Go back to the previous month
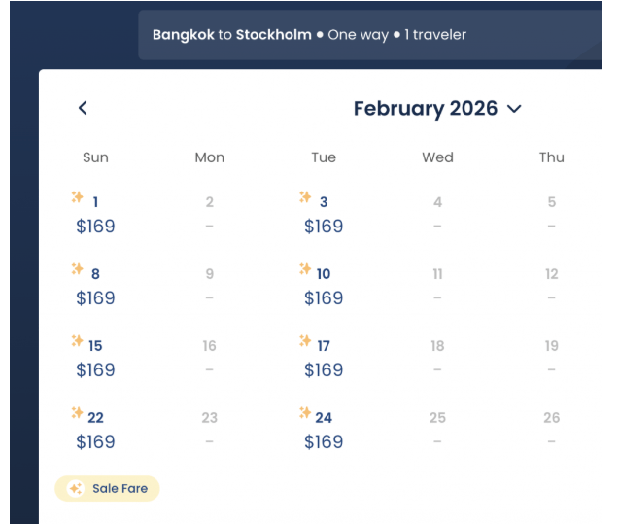This screenshot has width=619, height=525. (x=83, y=108)
